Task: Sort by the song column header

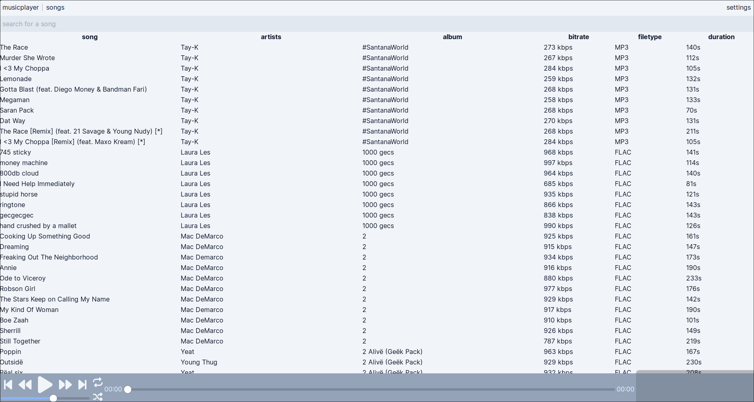Action: point(90,37)
